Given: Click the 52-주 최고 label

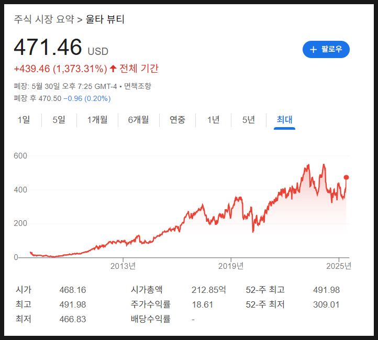Looking at the screenshot, I should coord(265,290).
